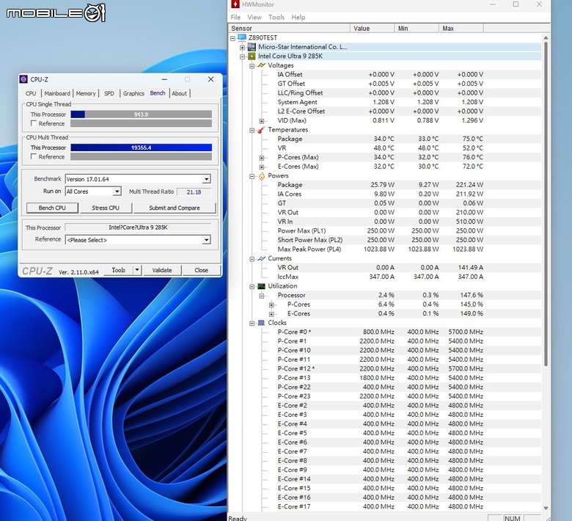
Task: Collapse the Processor utilization row
Action: click(x=262, y=296)
